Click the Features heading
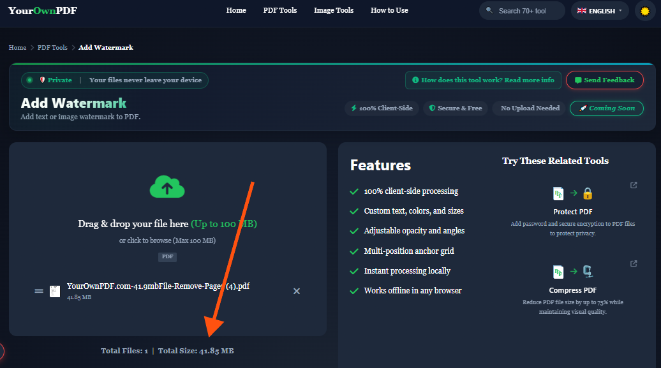This screenshot has width=661, height=368. coord(381,165)
